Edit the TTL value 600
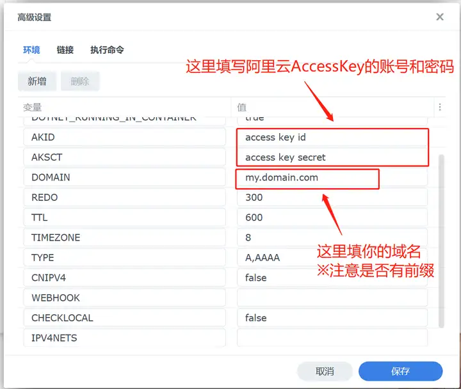 [x=332, y=218]
